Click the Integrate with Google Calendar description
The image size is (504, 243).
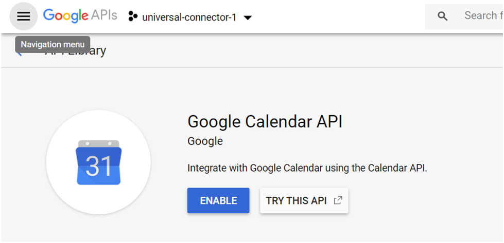[x=307, y=168]
